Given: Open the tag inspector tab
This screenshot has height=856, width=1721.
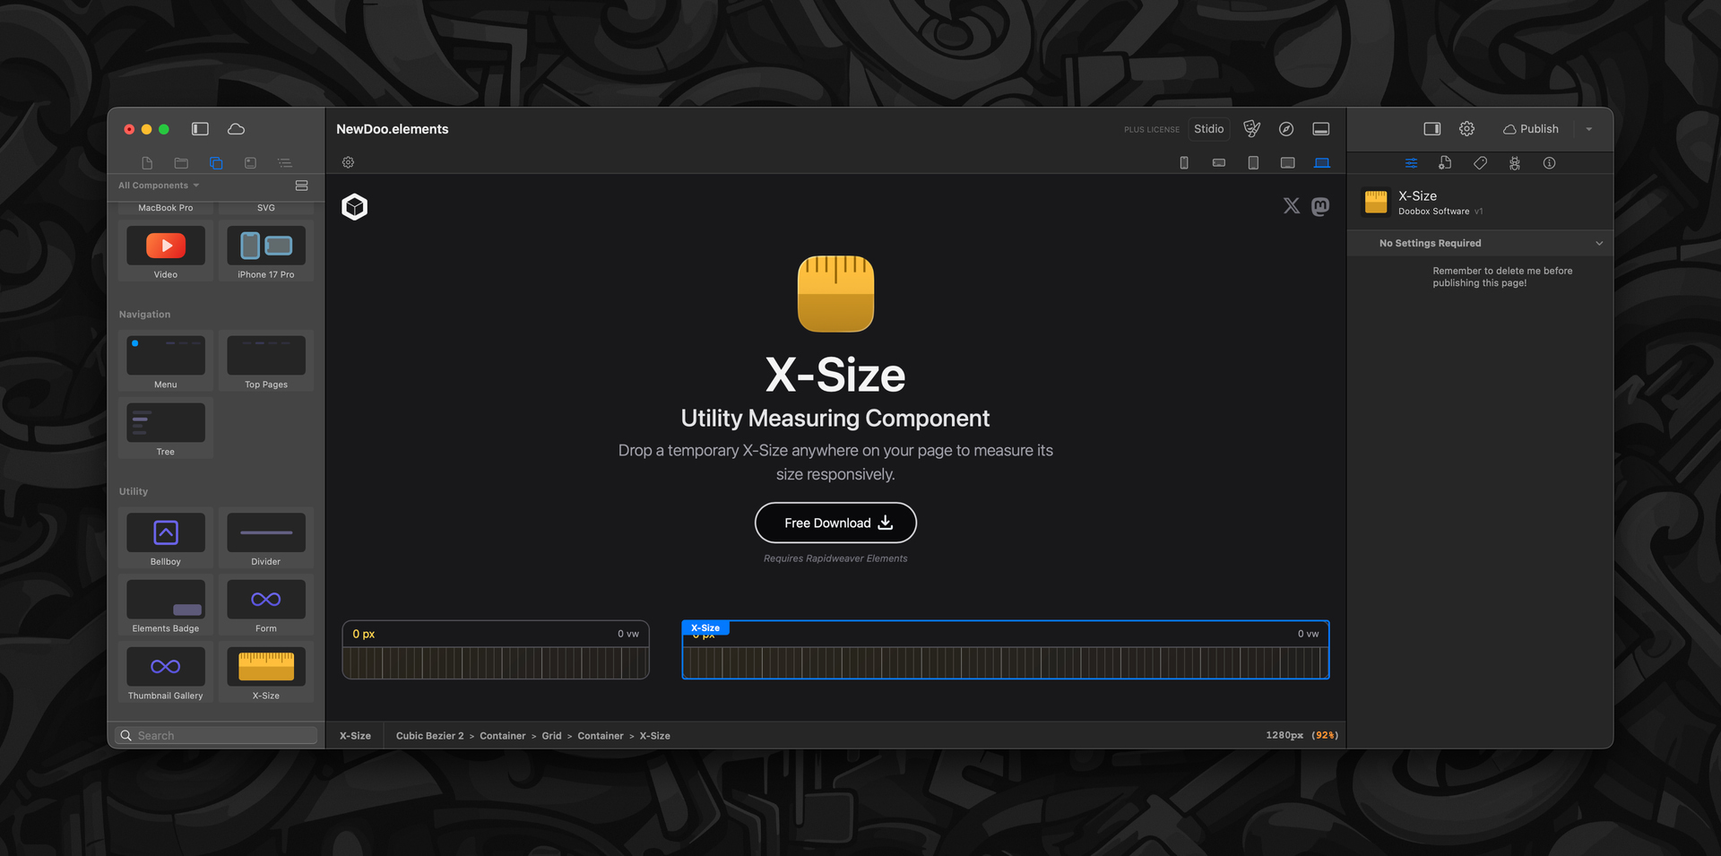Looking at the screenshot, I should (1480, 163).
